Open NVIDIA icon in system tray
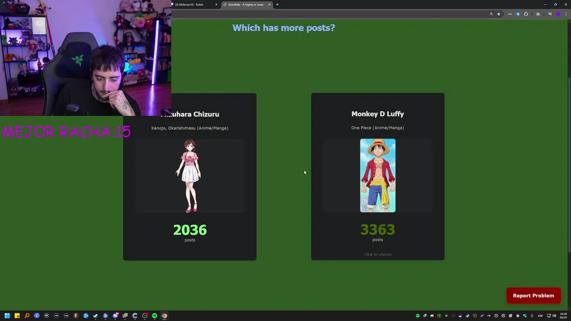The height and width of the screenshot is (321, 571). click(446, 316)
